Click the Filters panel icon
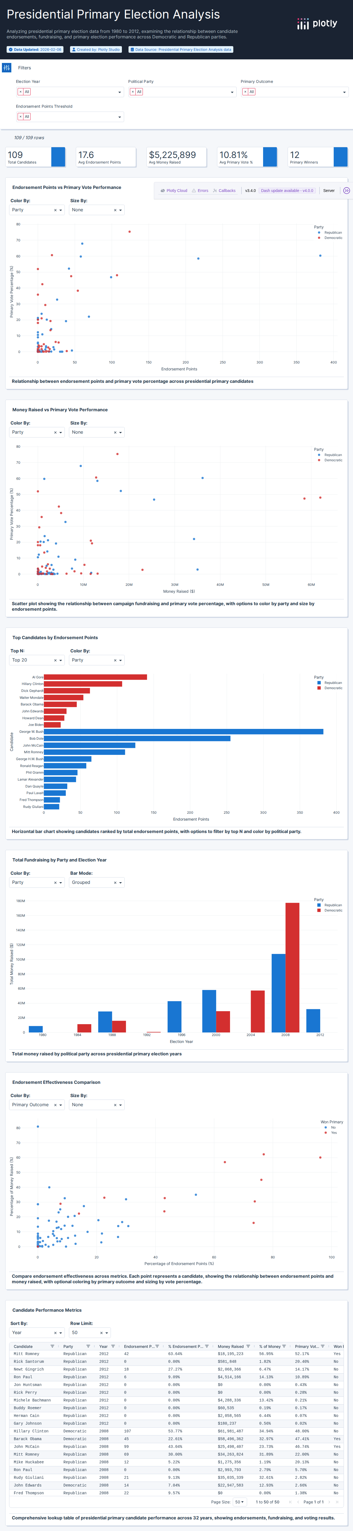 pos(7,68)
